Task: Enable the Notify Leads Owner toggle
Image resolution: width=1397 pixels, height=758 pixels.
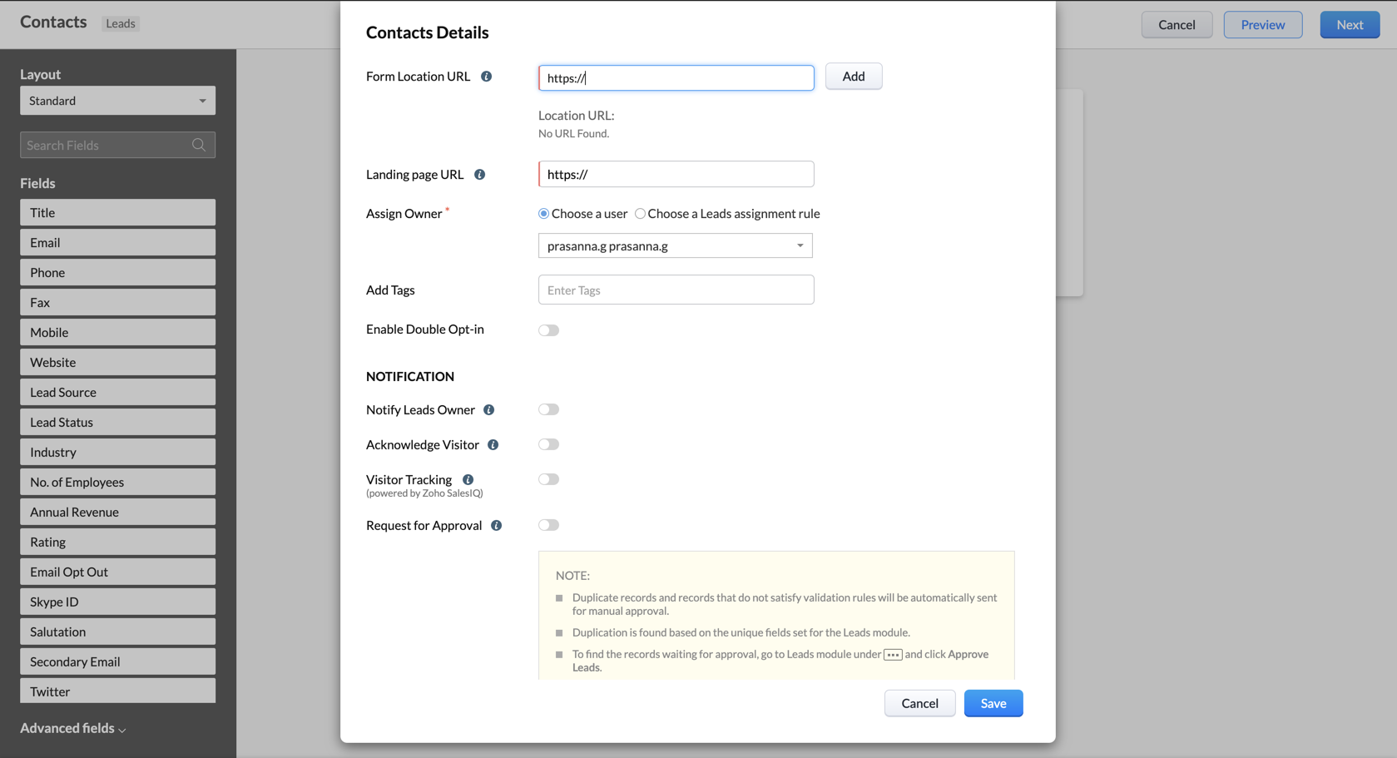Action: tap(548, 409)
